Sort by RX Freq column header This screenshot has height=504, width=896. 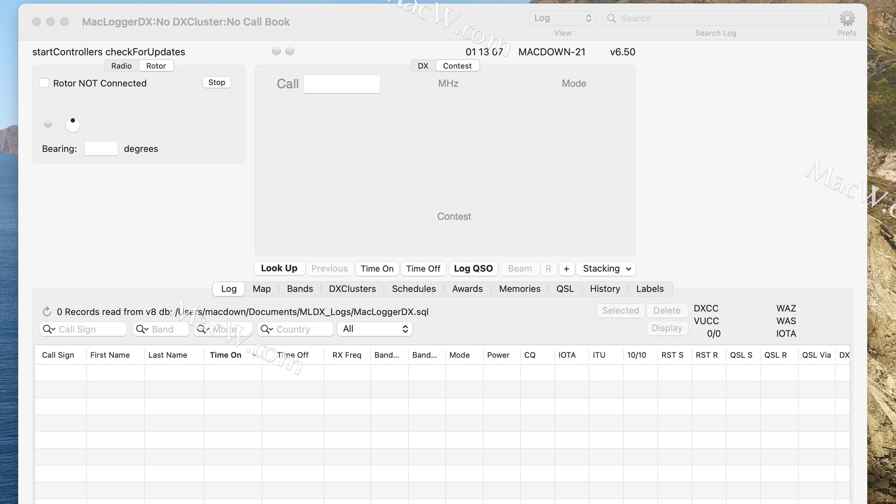[347, 355]
